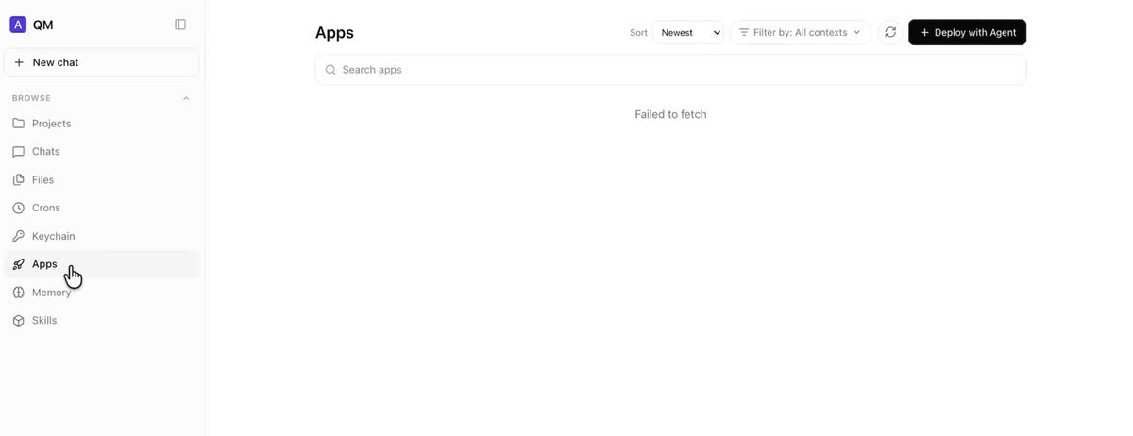Click the Projects folder icon

click(18, 124)
